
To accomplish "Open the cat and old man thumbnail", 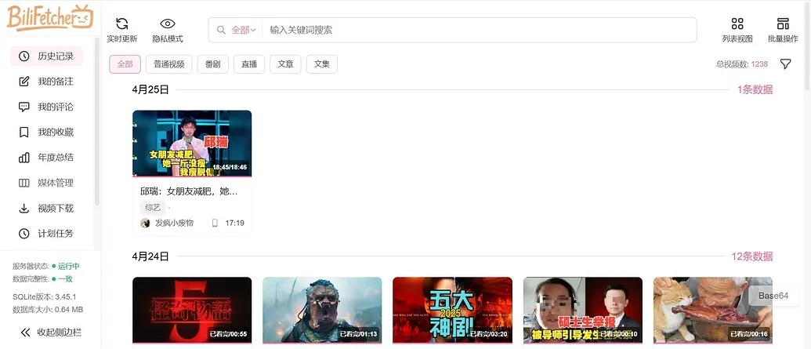I will [x=713, y=310].
